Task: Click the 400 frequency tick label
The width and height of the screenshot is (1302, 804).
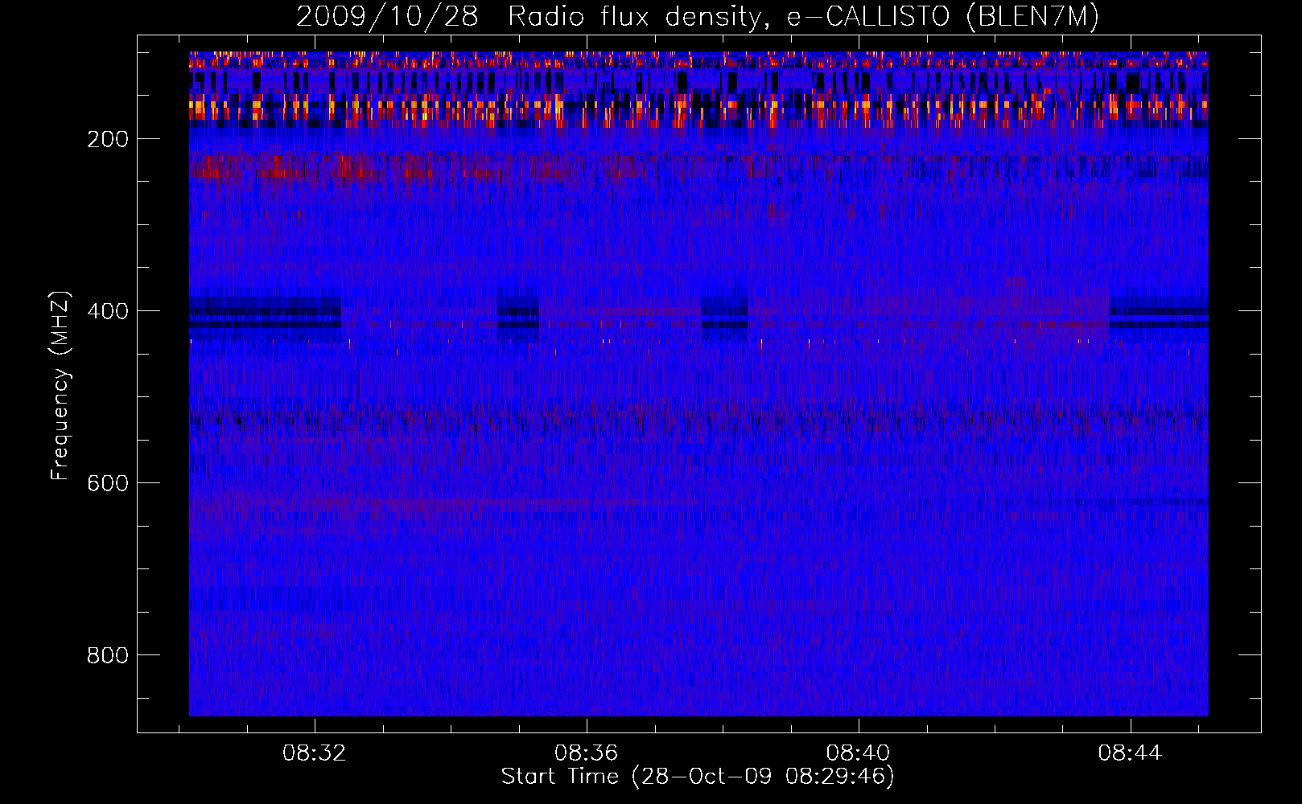Action: coord(108,311)
